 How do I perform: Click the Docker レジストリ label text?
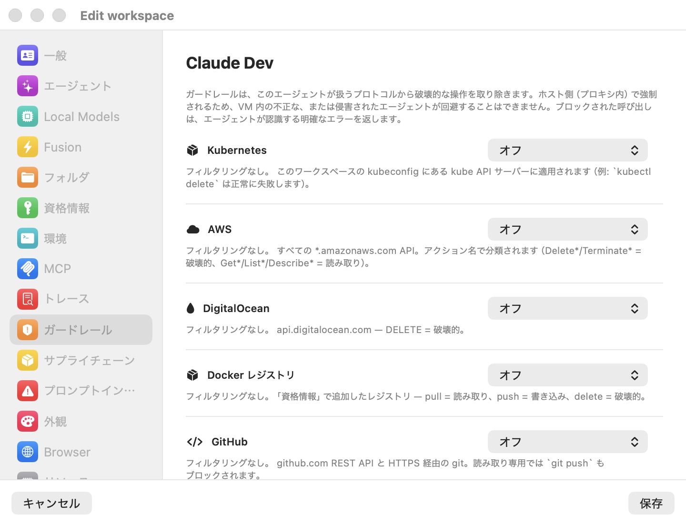[251, 375]
